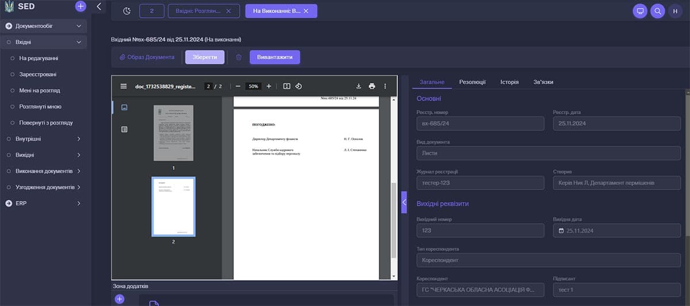
Task: Close the 'На Виконанні: В...' tab
Action: (306, 11)
